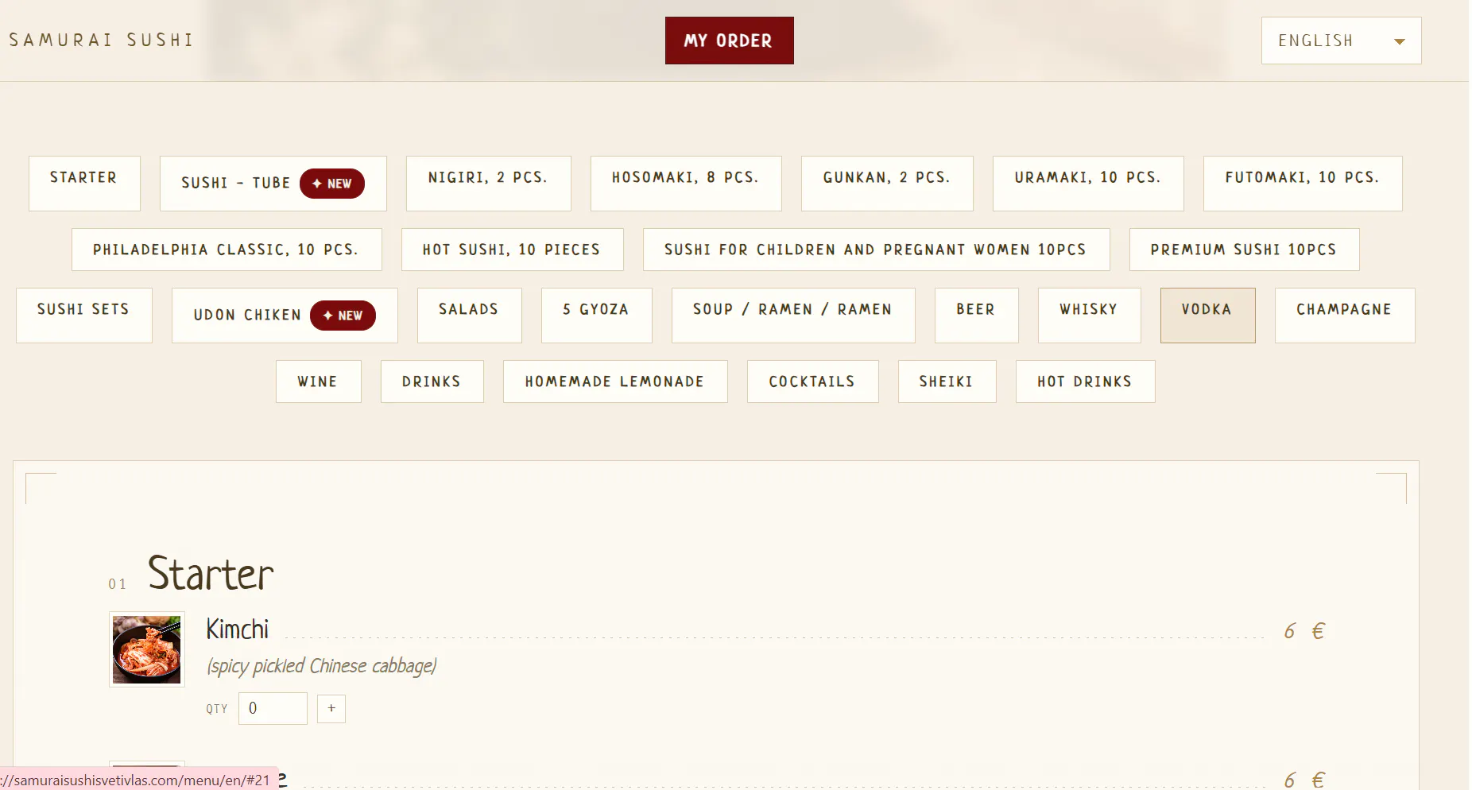Open the Hot Drinks category
Image resolution: width=1472 pixels, height=790 pixels.
(1085, 381)
